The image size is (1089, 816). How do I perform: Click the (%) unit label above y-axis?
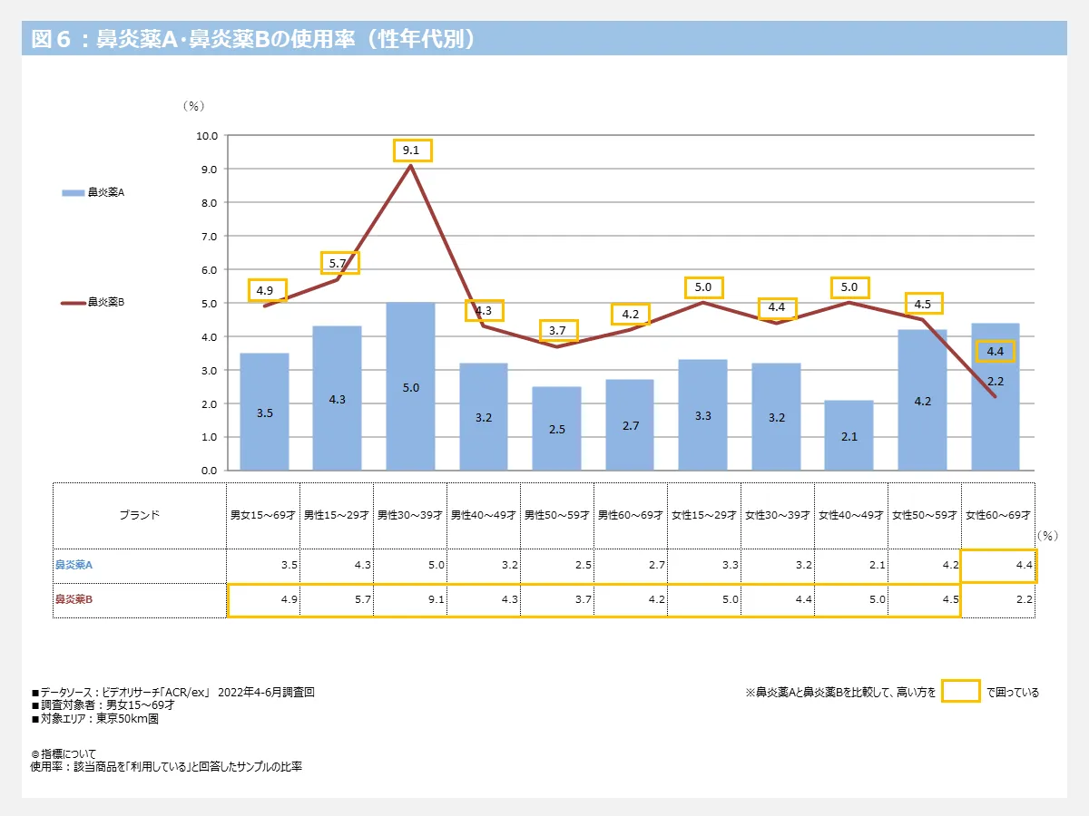click(x=193, y=106)
